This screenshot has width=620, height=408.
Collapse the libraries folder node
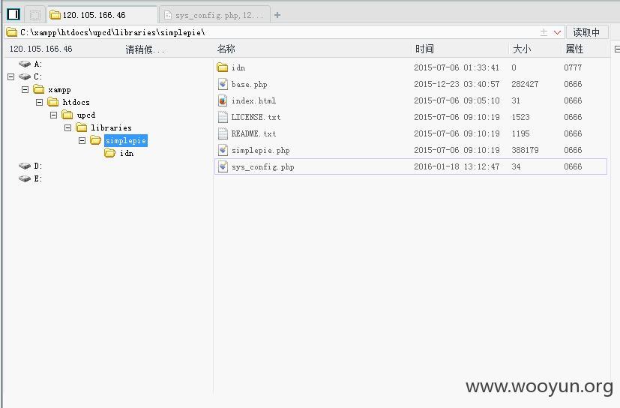[x=67, y=127]
